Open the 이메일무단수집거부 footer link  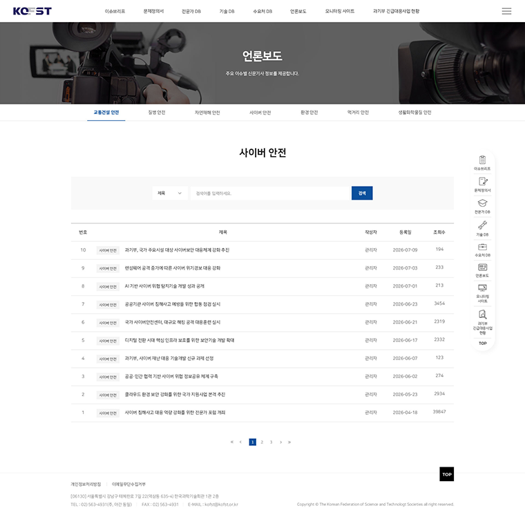(128, 484)
